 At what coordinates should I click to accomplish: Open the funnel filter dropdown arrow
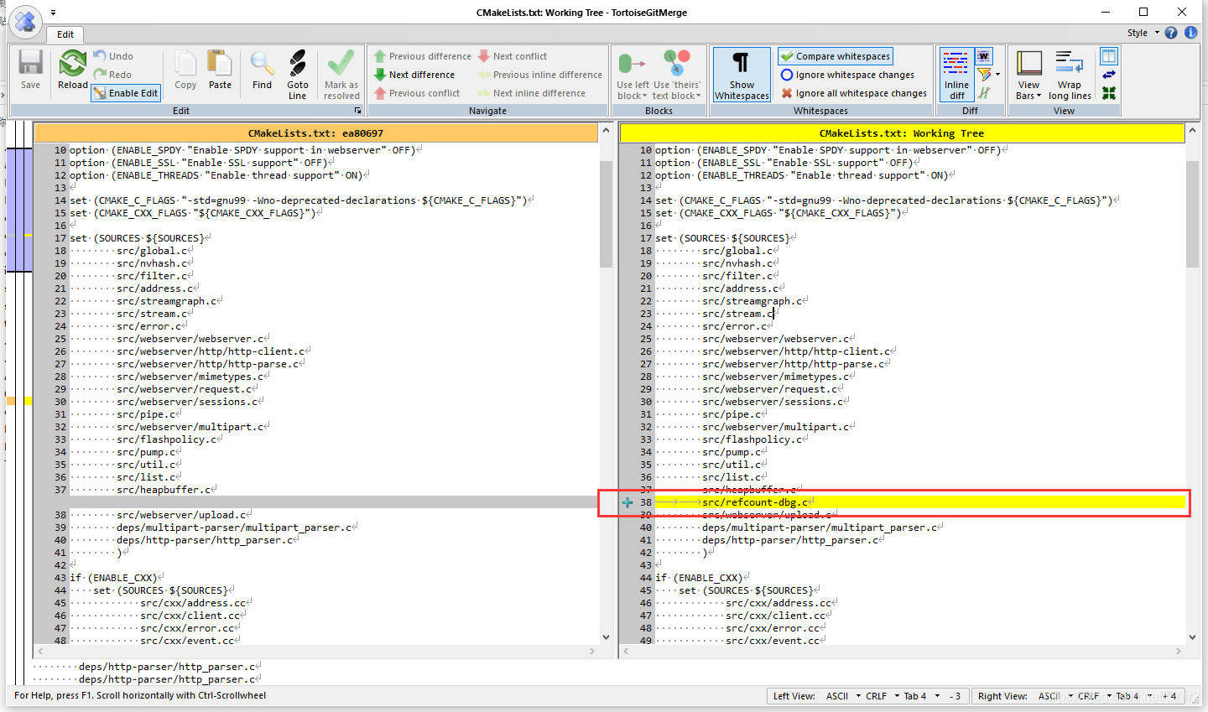coord(997,75)
